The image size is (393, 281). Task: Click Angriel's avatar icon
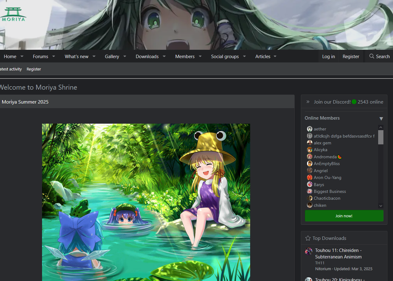point(310,171)
